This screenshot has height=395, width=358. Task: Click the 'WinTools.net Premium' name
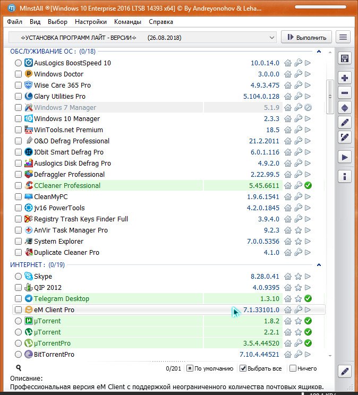pos(69,130)
